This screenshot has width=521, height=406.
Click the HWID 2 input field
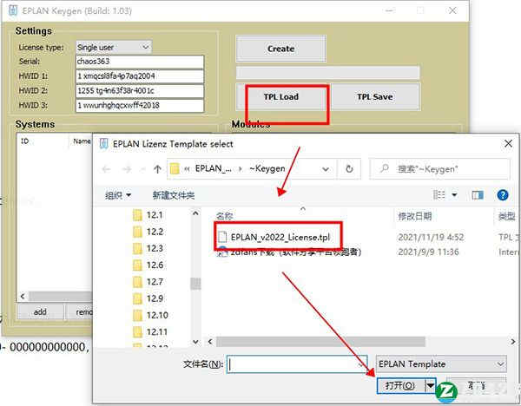(140, 90)
